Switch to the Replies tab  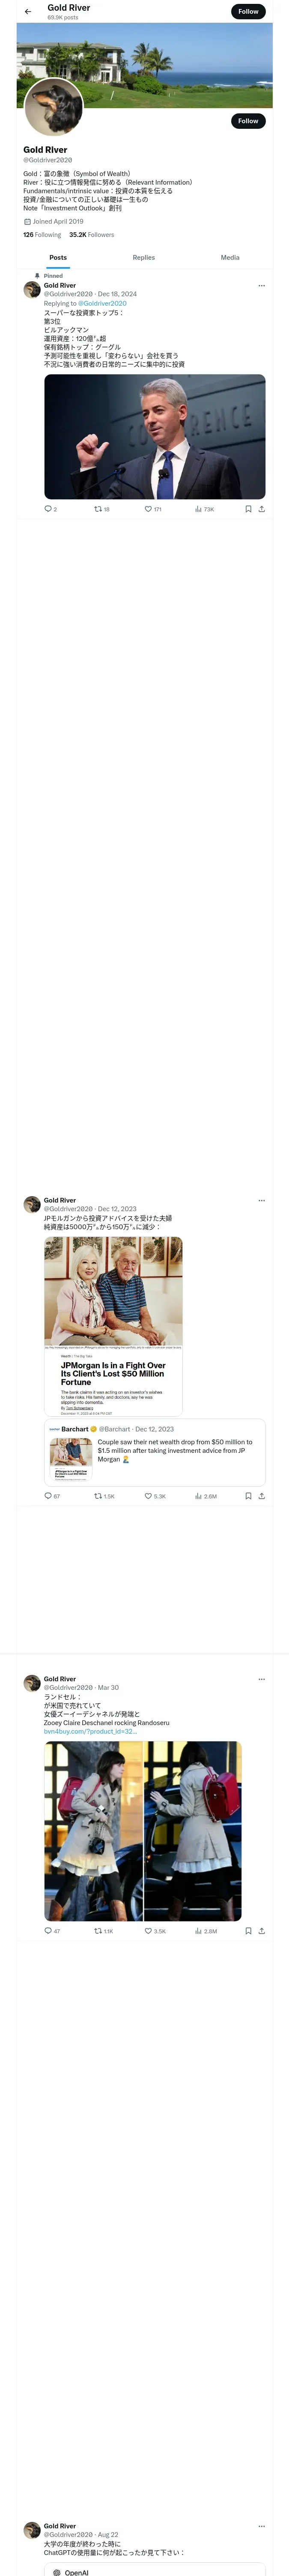(143, 258)
